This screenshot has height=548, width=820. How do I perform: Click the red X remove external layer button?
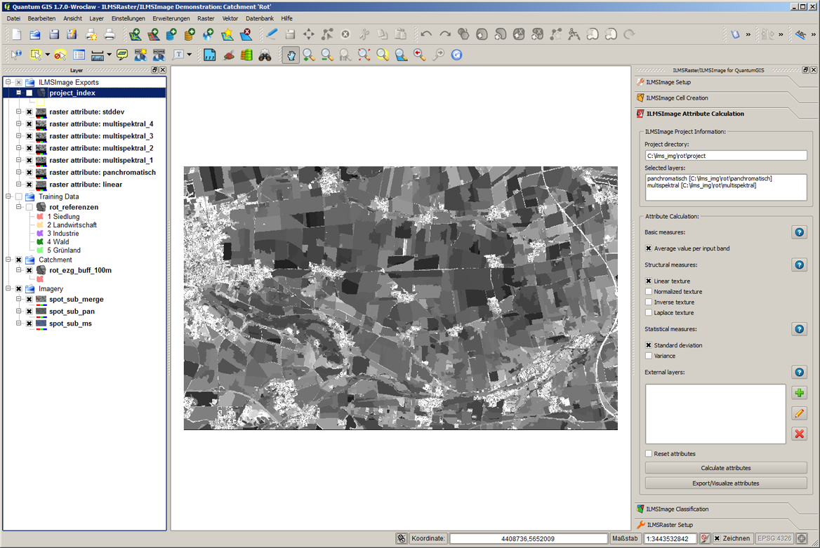pyautogui.click(x=799, y=434)
